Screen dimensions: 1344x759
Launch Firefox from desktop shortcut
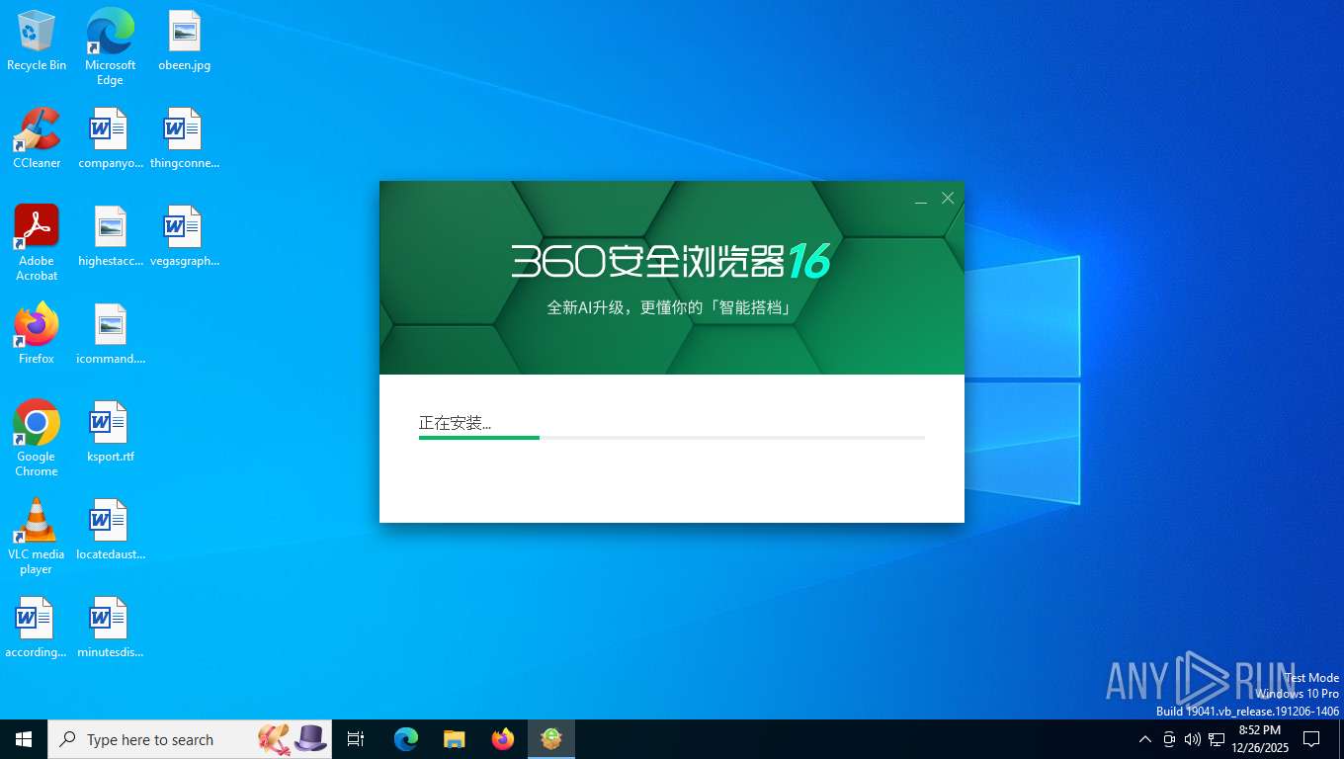pos(37,334)
